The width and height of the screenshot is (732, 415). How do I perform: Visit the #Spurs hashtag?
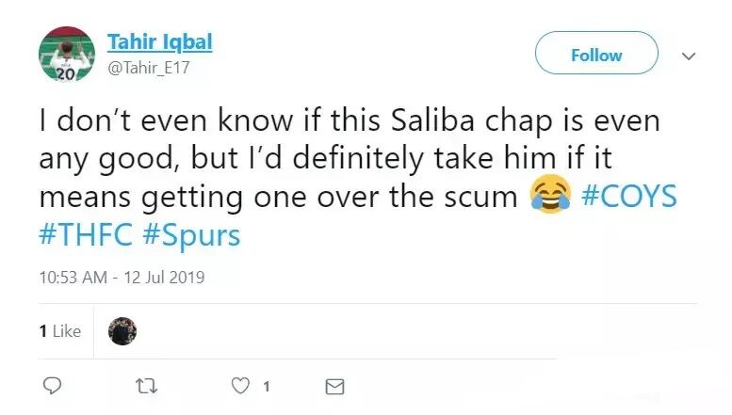pos(191,234)
